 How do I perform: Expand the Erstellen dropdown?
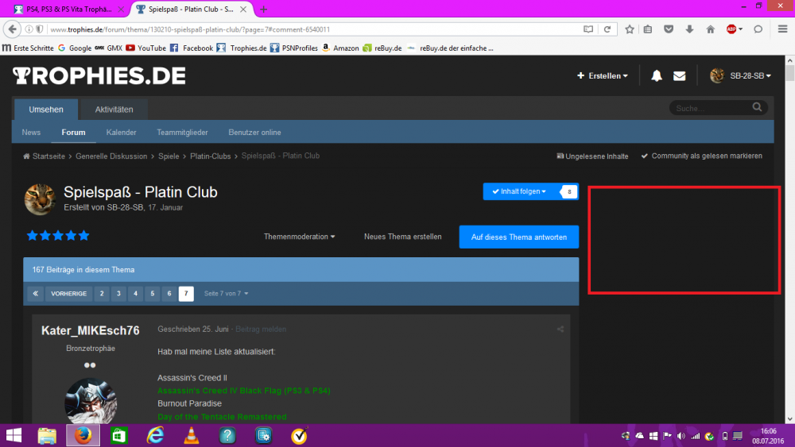(x=603, y=76)
